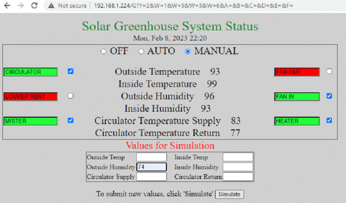Screen dimensions: 346x203
Task: Click the Inside Humidity input field
Action: 238,167
